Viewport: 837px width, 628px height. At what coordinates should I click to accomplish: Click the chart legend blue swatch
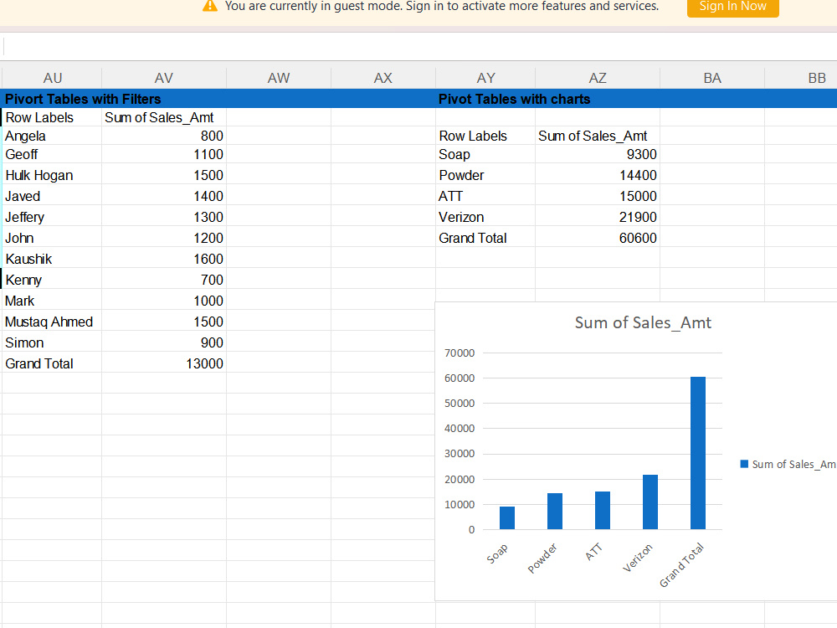click(744, 464)
